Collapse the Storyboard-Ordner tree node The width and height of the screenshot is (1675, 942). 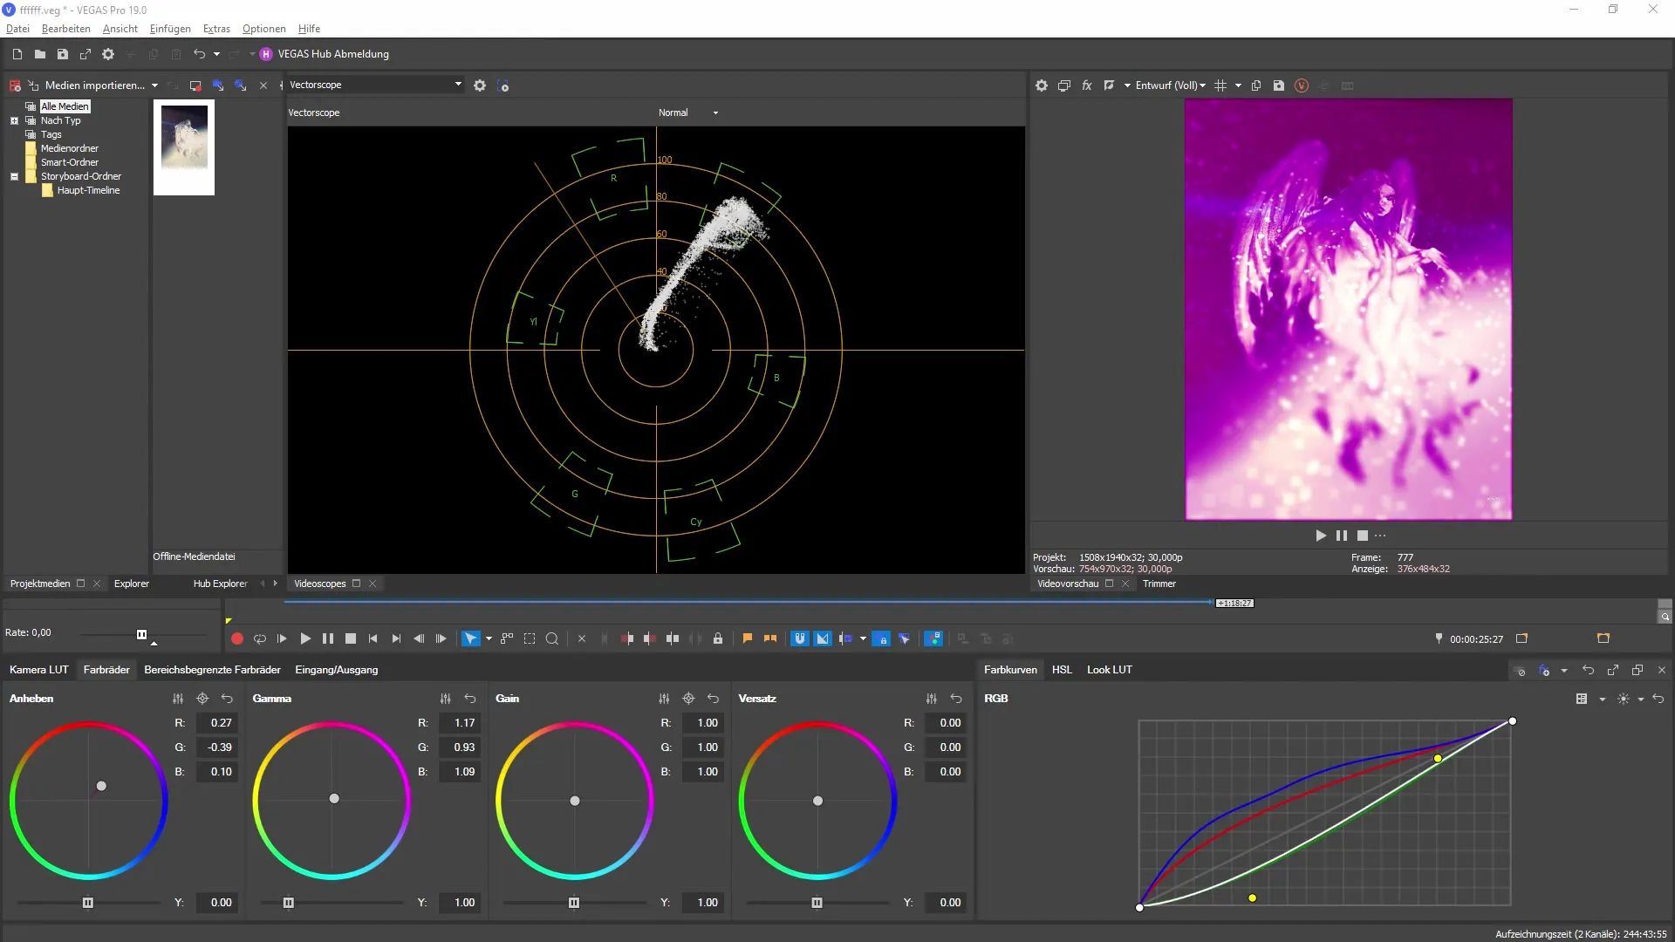tap(14, 177)
